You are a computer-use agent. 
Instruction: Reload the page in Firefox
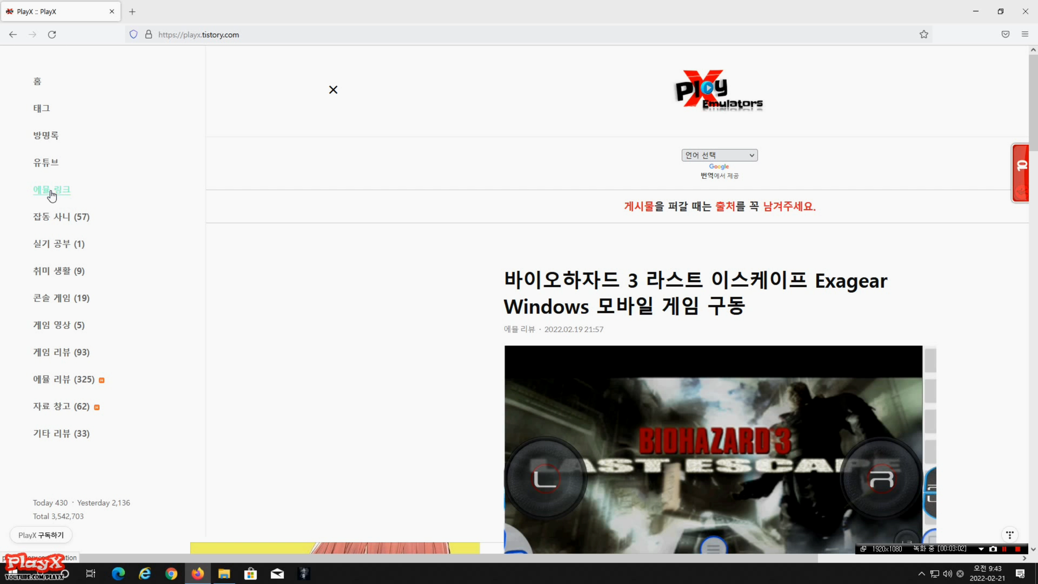tap(52, 34)
